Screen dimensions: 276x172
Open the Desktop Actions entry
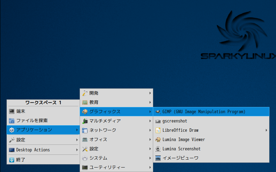tap(43, 150)
